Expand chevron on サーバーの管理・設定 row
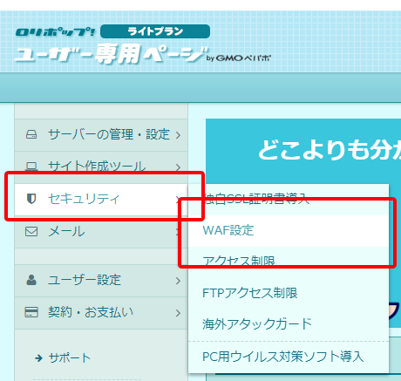The width and height of the screenshot is (401, 381). click(x=178, y=135)
